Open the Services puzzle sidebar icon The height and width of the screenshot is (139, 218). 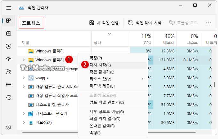9,97
